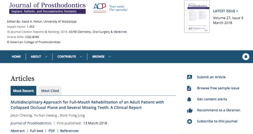
Task: Select the Most Recent tab
Action: point(23,91)
